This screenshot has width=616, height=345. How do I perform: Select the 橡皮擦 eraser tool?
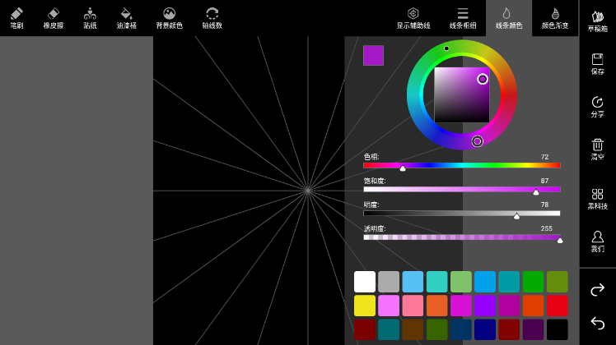54,18
